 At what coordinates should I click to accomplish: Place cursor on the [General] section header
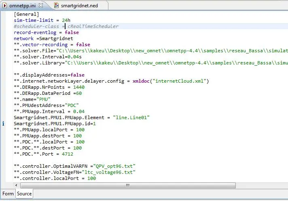pos(27,14)
